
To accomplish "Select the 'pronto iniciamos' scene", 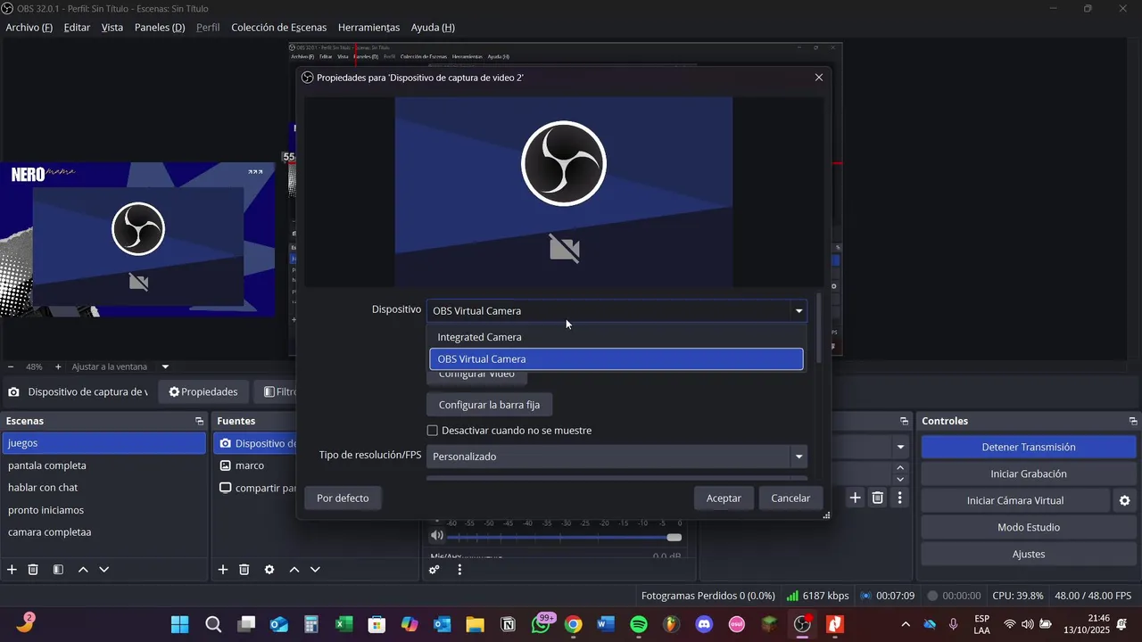I will click(x=104, y=510).
